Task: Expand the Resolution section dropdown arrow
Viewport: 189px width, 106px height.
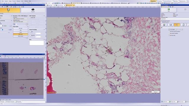Action: click(x=28, y=16)
